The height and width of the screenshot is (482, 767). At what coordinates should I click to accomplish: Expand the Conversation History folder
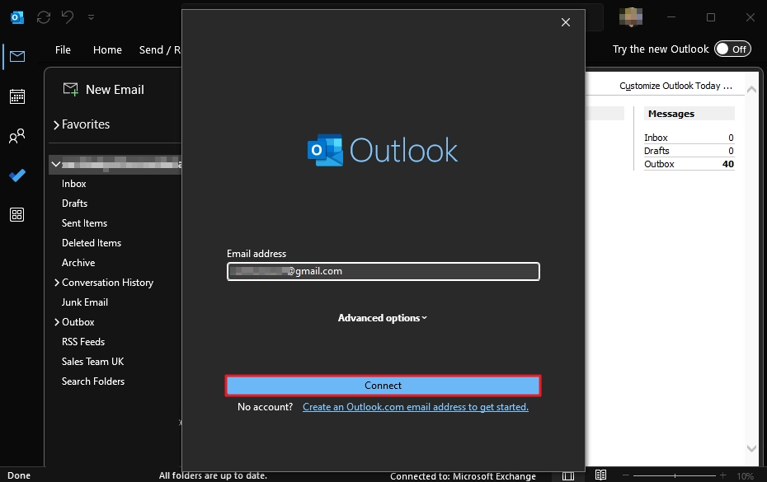coord(56,283)
